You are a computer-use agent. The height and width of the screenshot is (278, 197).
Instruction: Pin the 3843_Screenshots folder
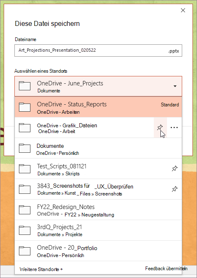pos(175,189)
